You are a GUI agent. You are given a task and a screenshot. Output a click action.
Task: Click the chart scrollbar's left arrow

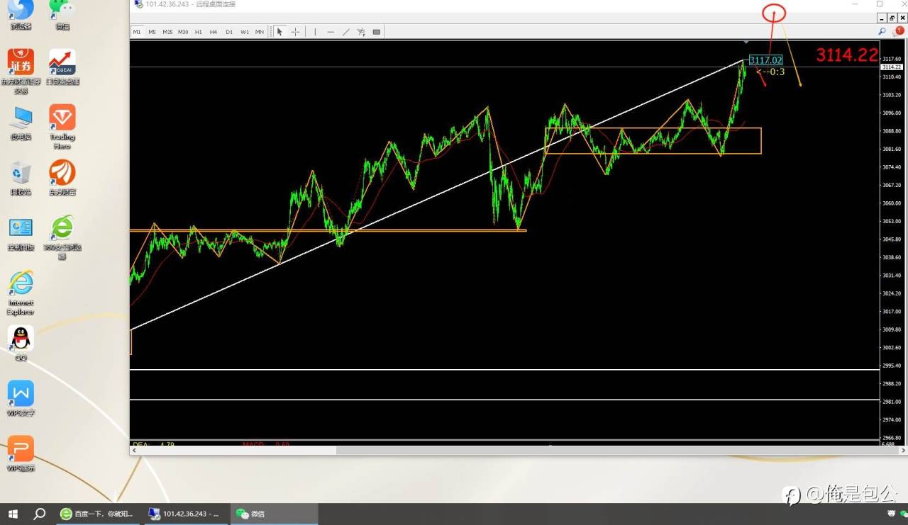click(135, 451)
